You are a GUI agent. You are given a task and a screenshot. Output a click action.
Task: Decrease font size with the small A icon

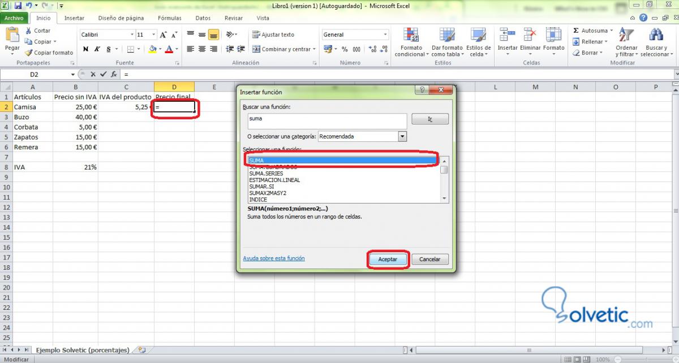[174, 34]
